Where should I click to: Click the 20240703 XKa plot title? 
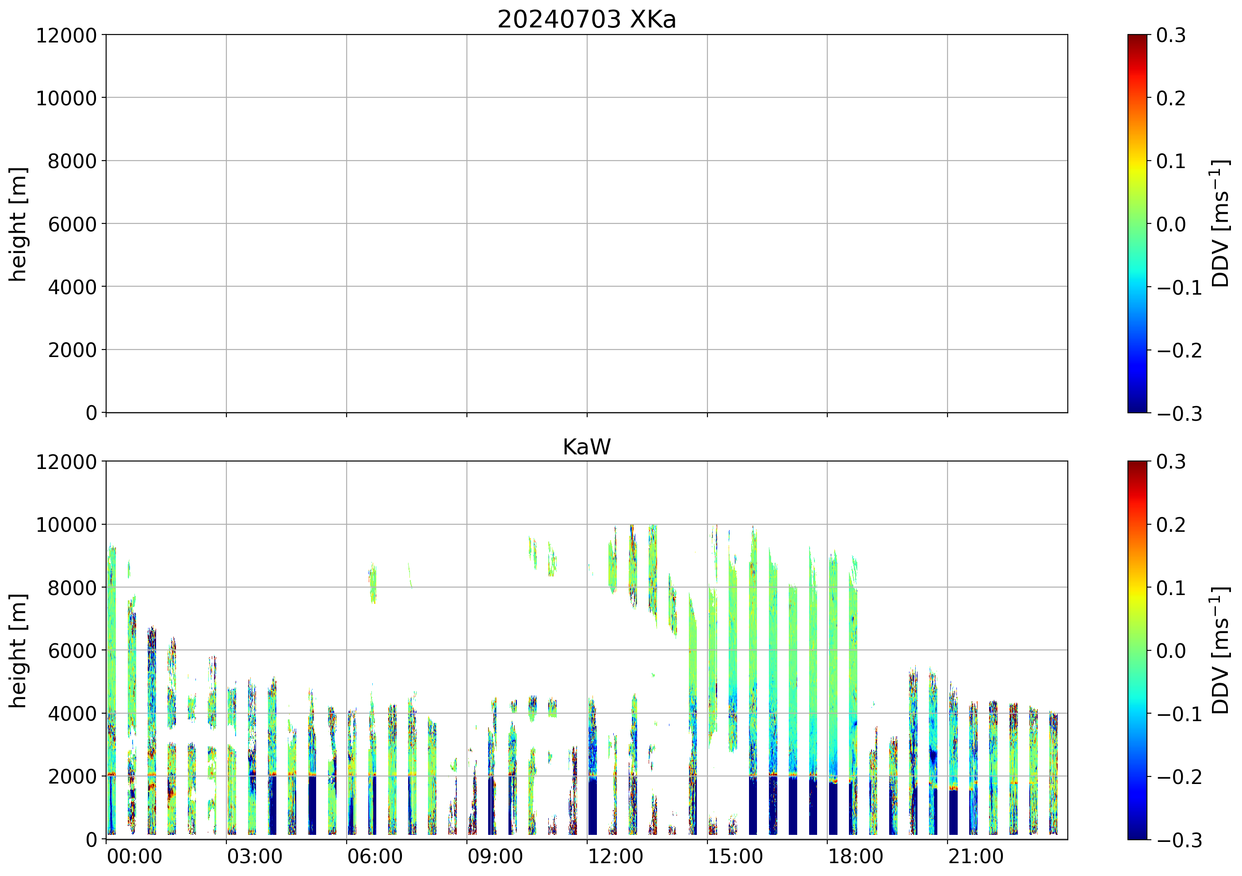point(586,20)
